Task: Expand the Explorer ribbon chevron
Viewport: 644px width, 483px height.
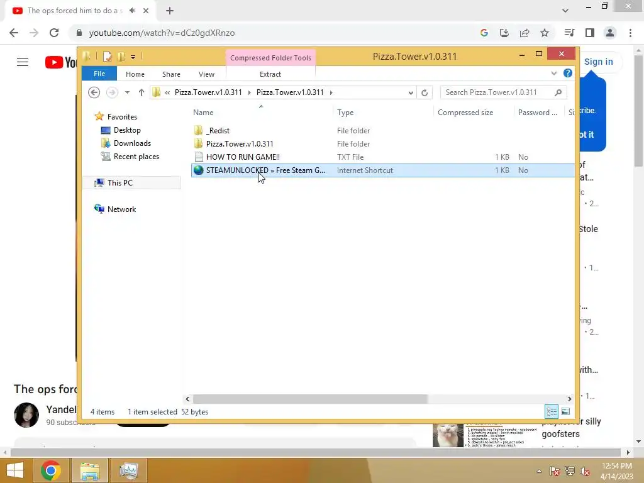Action: tap(553, 73)
